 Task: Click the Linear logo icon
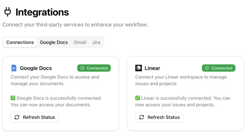click(x=138, y=68)
